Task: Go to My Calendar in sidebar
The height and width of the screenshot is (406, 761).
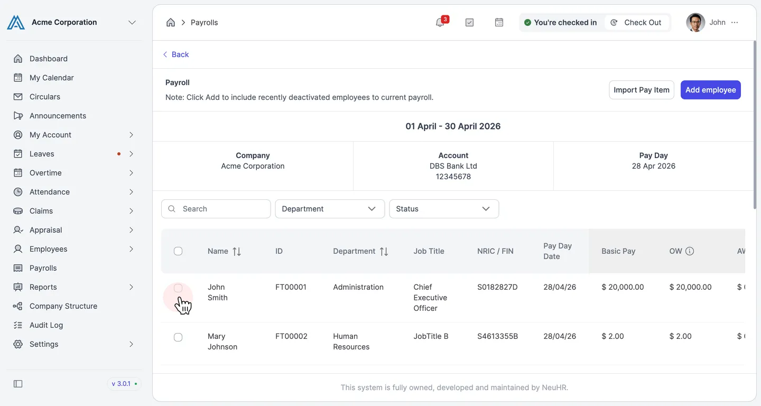Action: 52,78
